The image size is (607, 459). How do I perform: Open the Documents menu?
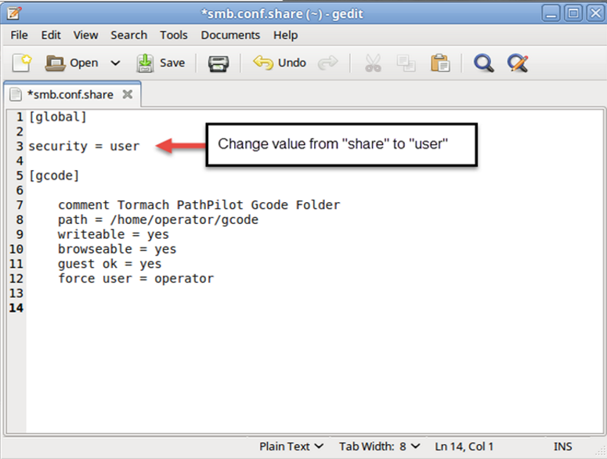coord(230,34)
